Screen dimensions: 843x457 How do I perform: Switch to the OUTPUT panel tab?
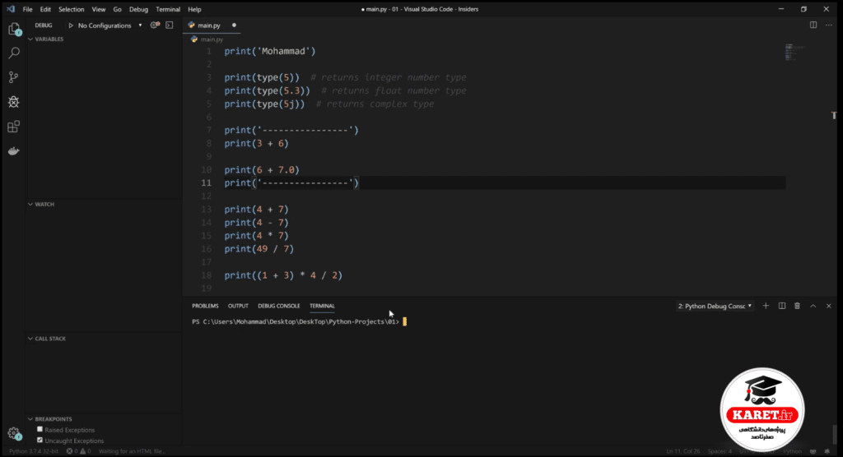click(238, 306)
